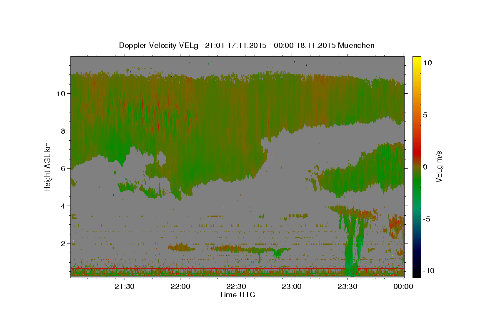The width and height of the screenshot is (500, 333).
Task: Click the colorbar label '5'
Action: pyautogui.click(x=425, y=114)
